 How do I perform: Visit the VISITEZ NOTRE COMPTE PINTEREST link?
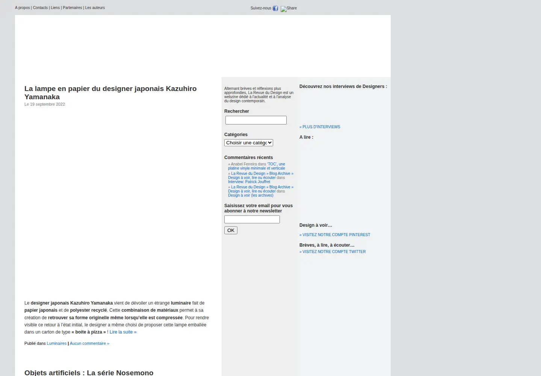pos(335,235)
